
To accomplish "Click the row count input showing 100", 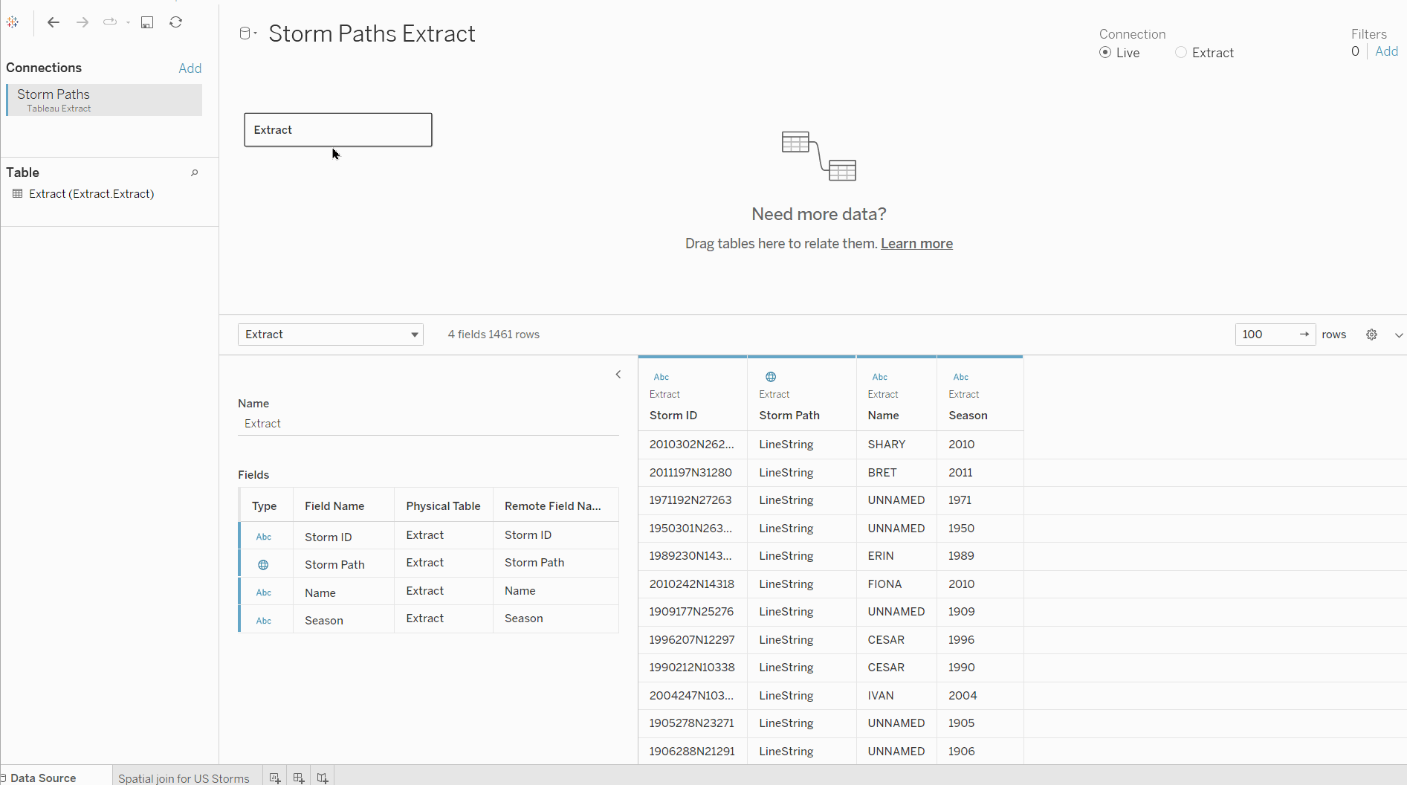I will (x=1264, y=335).
